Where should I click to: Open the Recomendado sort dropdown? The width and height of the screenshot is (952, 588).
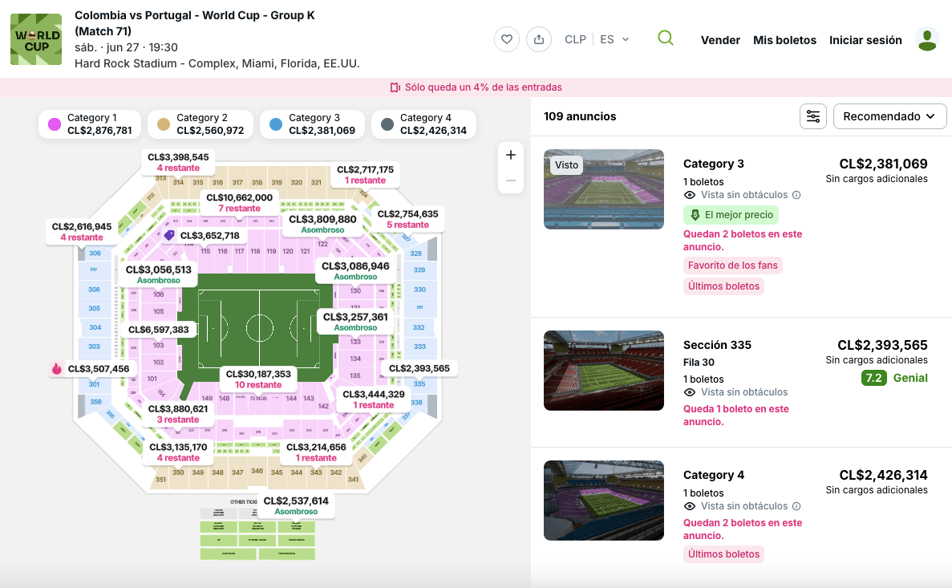[889, 116]
